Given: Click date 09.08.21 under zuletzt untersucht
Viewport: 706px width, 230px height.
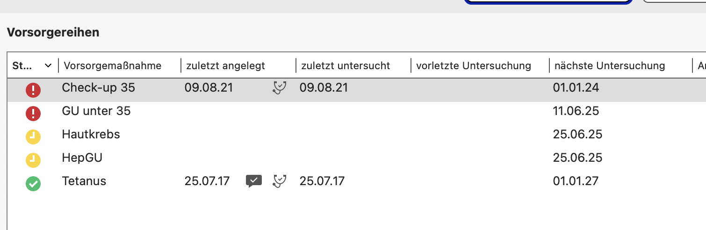Looking at the screenshot, I should (324, 88).
